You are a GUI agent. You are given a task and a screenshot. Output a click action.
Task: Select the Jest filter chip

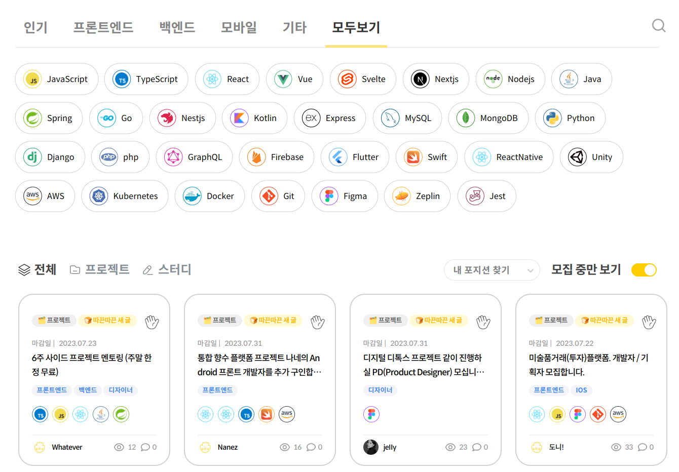(487, 196)
